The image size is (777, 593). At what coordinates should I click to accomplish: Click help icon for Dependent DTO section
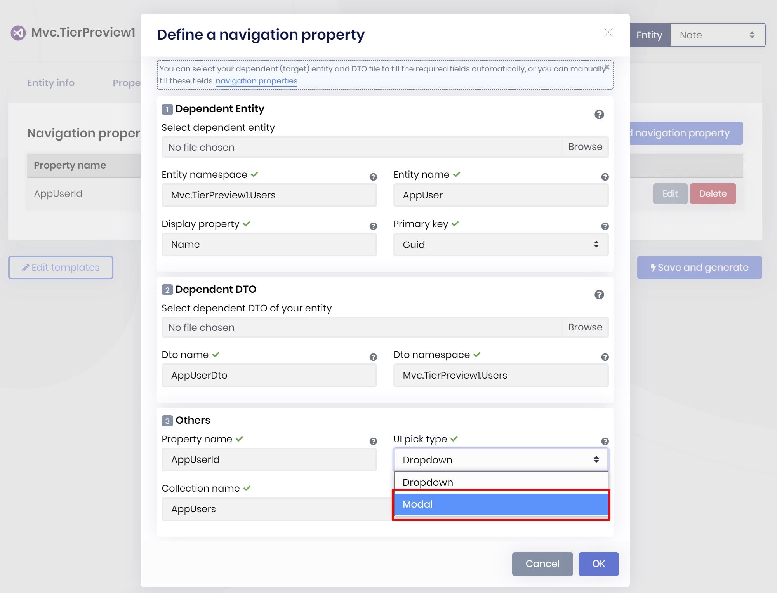tap(599, 295)
